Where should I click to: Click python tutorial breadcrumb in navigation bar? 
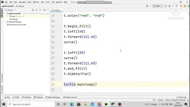[x=8, y=6]
